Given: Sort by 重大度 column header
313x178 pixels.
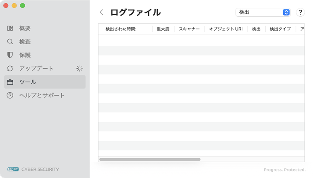Looking at the screenshot, I should [163, 29].
